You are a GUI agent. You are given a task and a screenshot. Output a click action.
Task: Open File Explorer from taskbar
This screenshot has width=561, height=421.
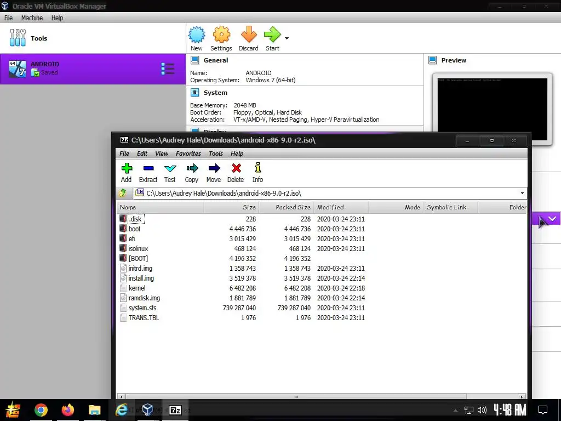click(94, 410)
